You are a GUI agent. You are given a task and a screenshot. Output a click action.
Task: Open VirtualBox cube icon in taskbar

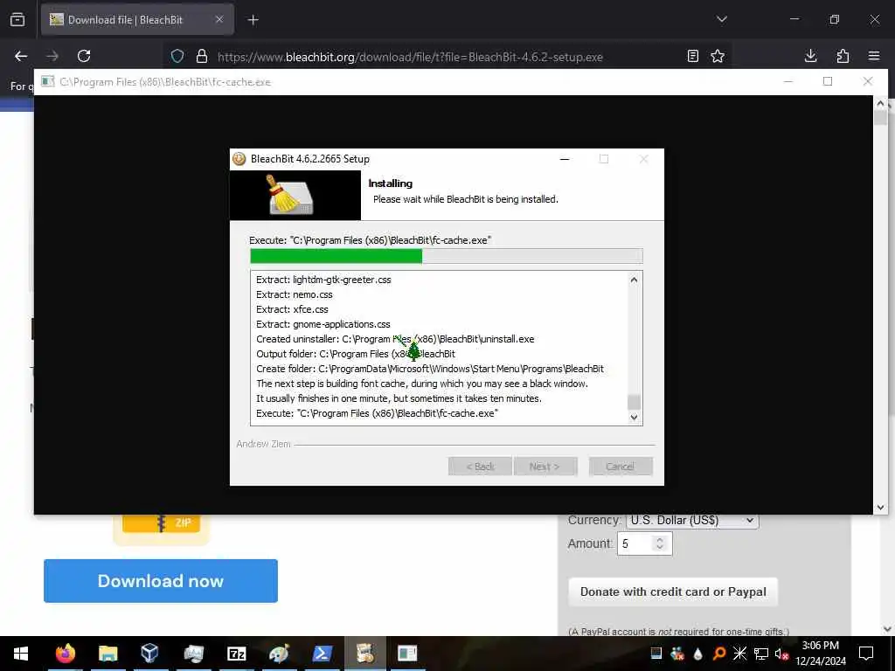tap(149, 653)
